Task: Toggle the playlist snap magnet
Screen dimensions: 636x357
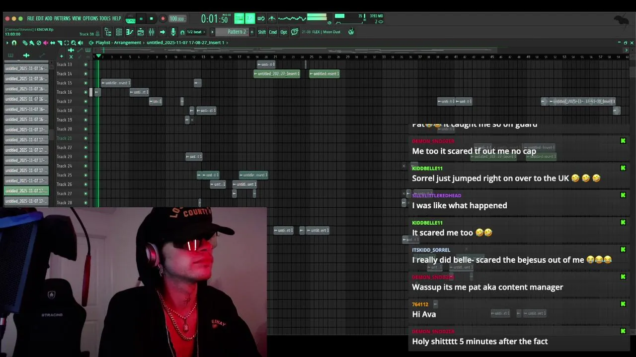Action: 14,43
